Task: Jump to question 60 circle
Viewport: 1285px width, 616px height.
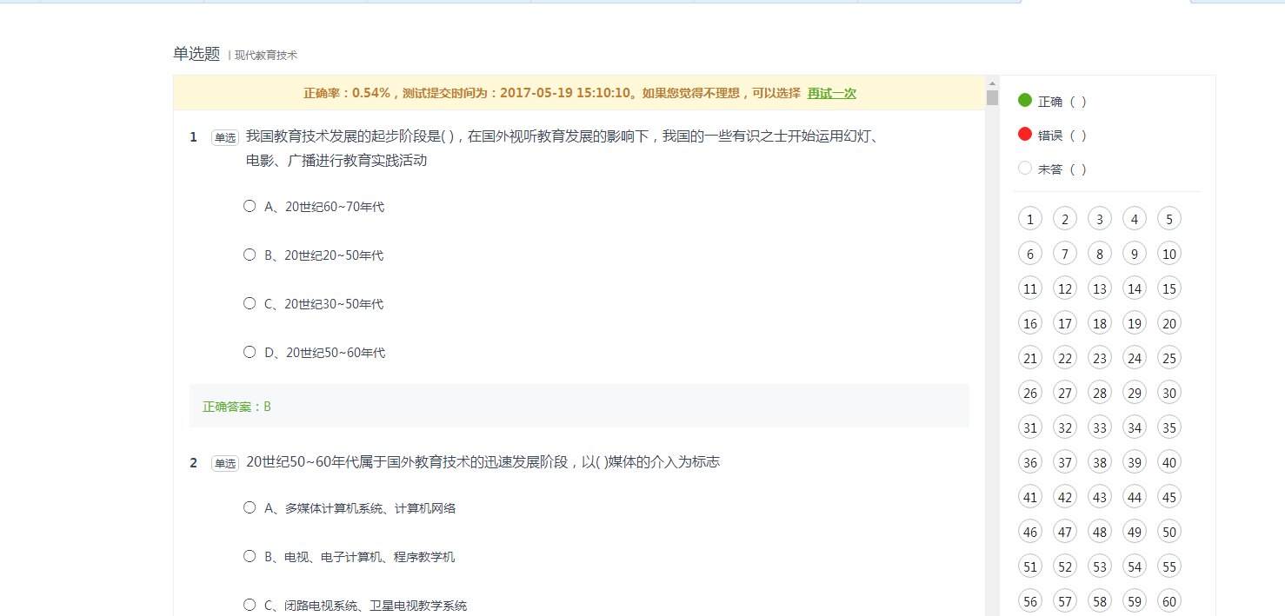Action: (1169, 601)
